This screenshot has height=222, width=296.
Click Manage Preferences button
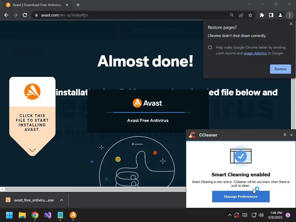pos(241,197)
